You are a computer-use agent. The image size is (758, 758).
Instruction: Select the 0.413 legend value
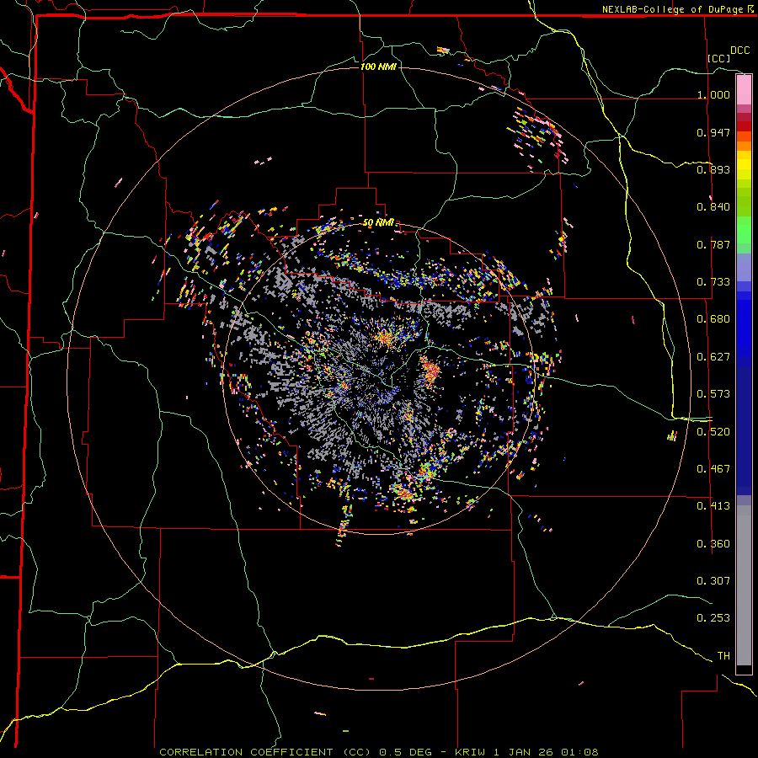click(713, 506)
